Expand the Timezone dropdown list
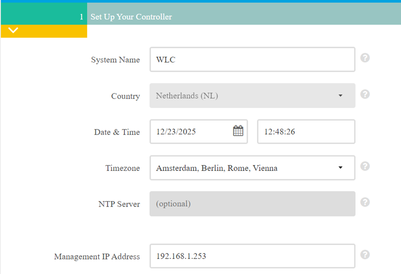The height and width of the screenshot is (274, 401). (x=252, y=168)
